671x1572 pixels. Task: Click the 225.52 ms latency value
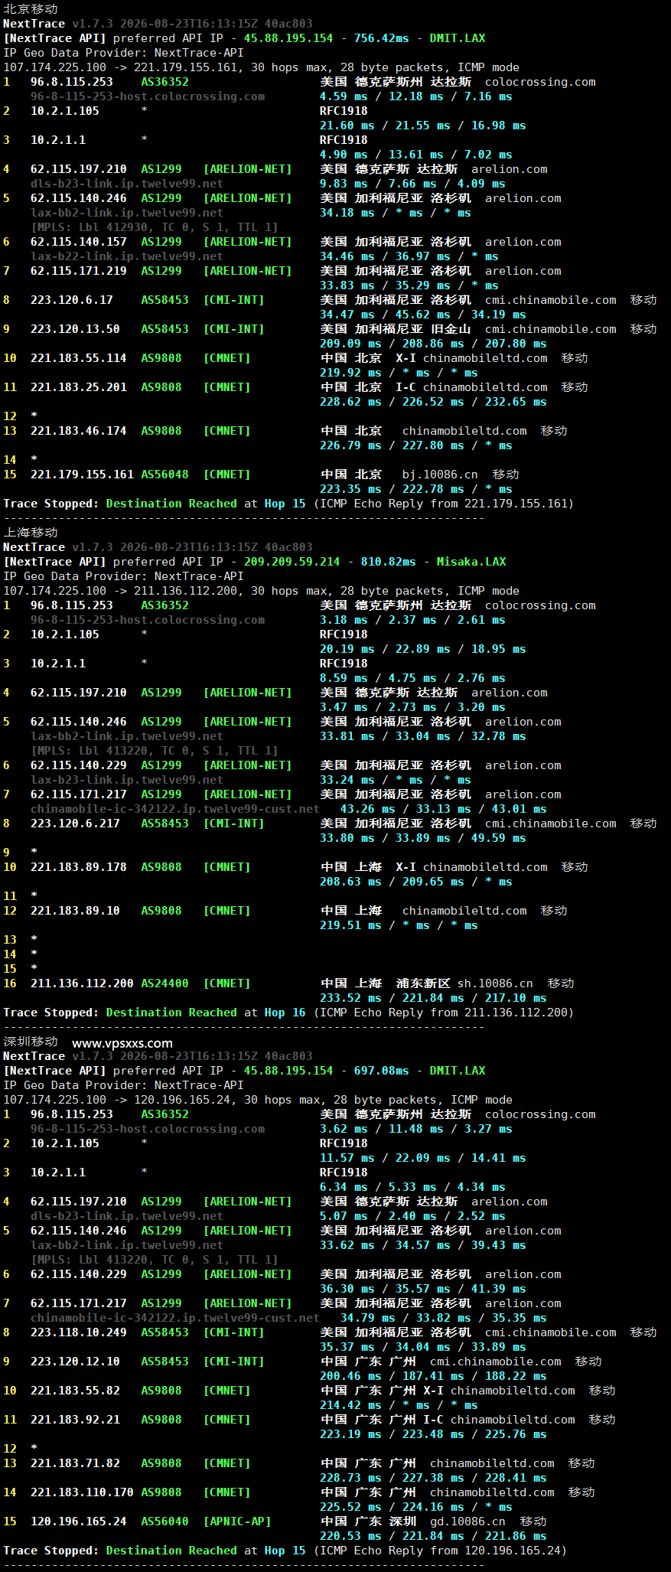pos(350,1507)
